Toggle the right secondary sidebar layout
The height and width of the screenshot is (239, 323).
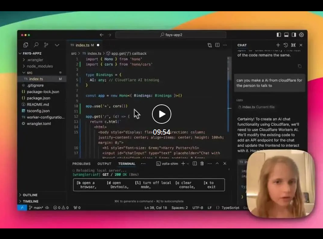pyautogui.click(x=294, y=35)
